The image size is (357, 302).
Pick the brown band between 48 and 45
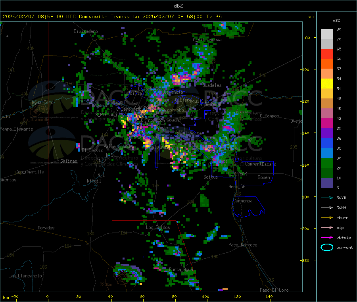click(x=327, y=104)
